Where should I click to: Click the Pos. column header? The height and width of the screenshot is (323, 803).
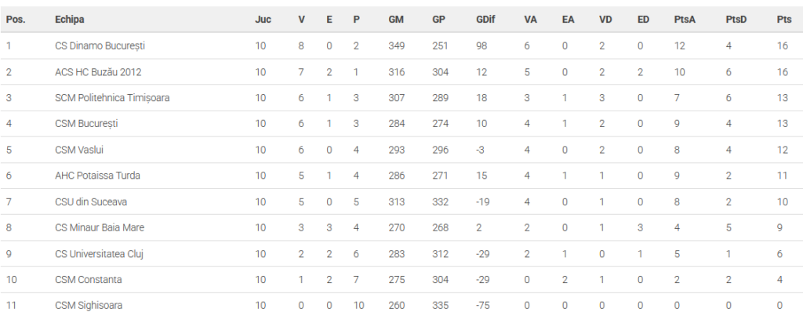(x=16, y=20)
